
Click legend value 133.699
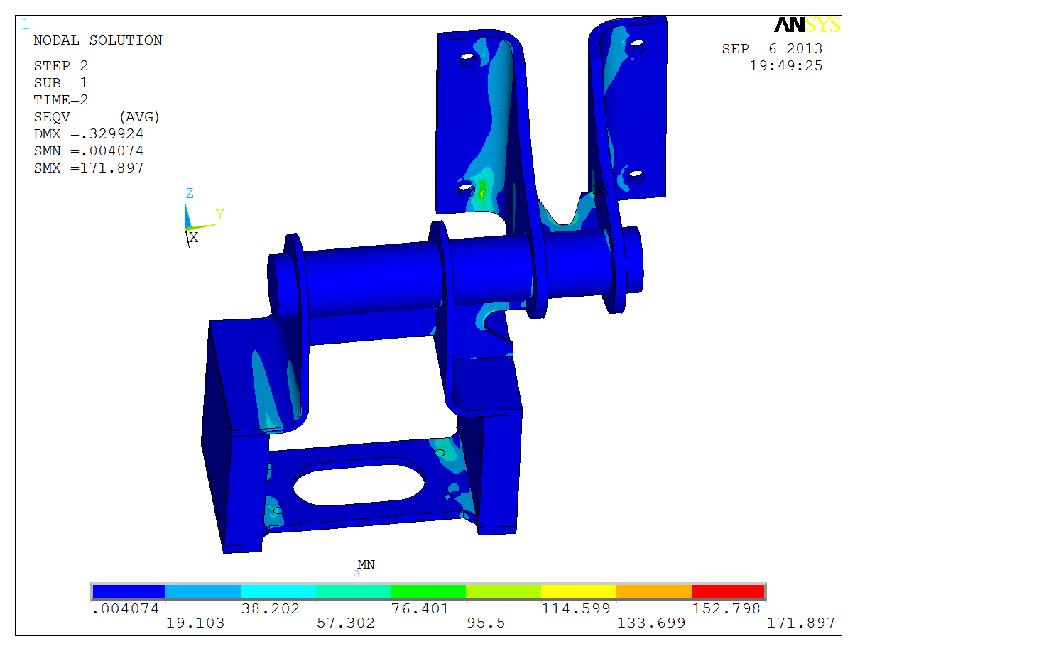point(651,623)
